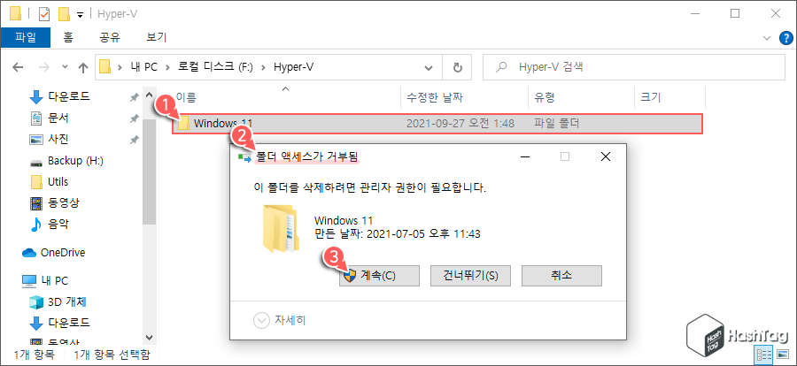The height and width of the screenshot is (366, 797).
Task: Switch to details view layout icon
Action: [x=764, y=355]
